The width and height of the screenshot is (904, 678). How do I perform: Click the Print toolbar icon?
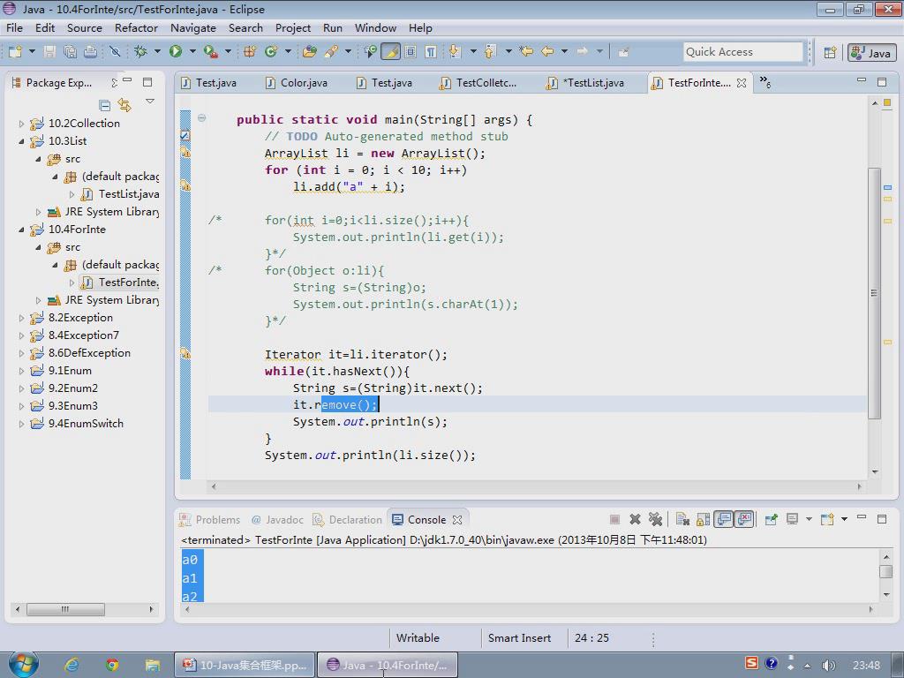coord(90,52)
